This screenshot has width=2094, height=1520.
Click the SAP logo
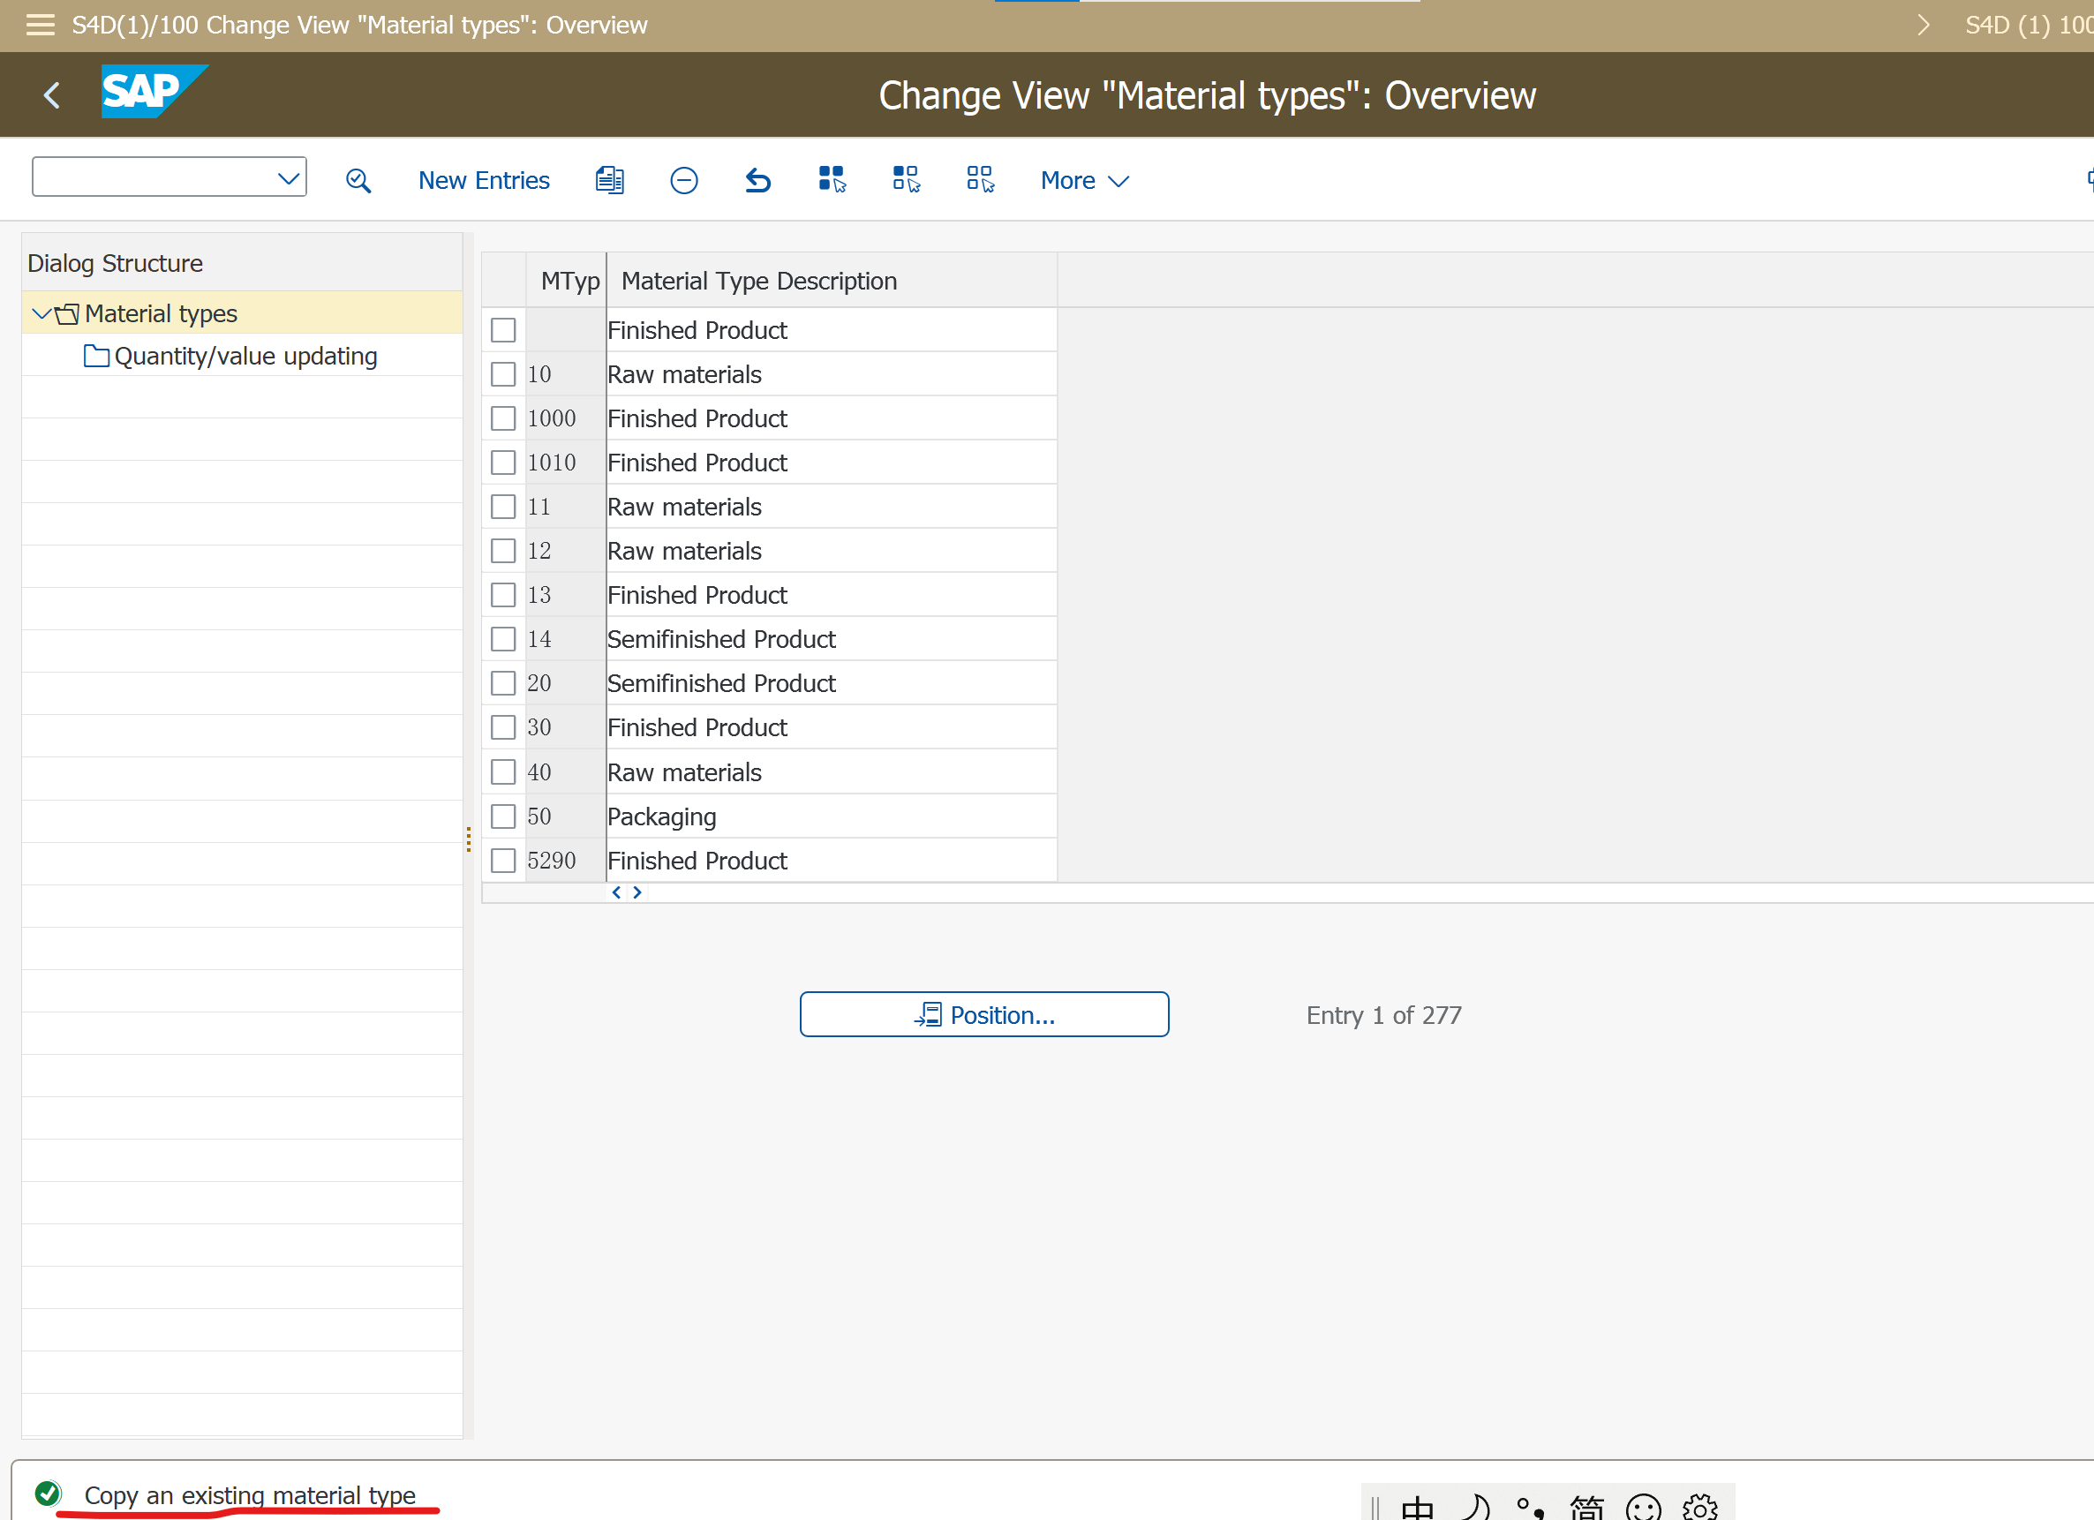pos(154,91)
